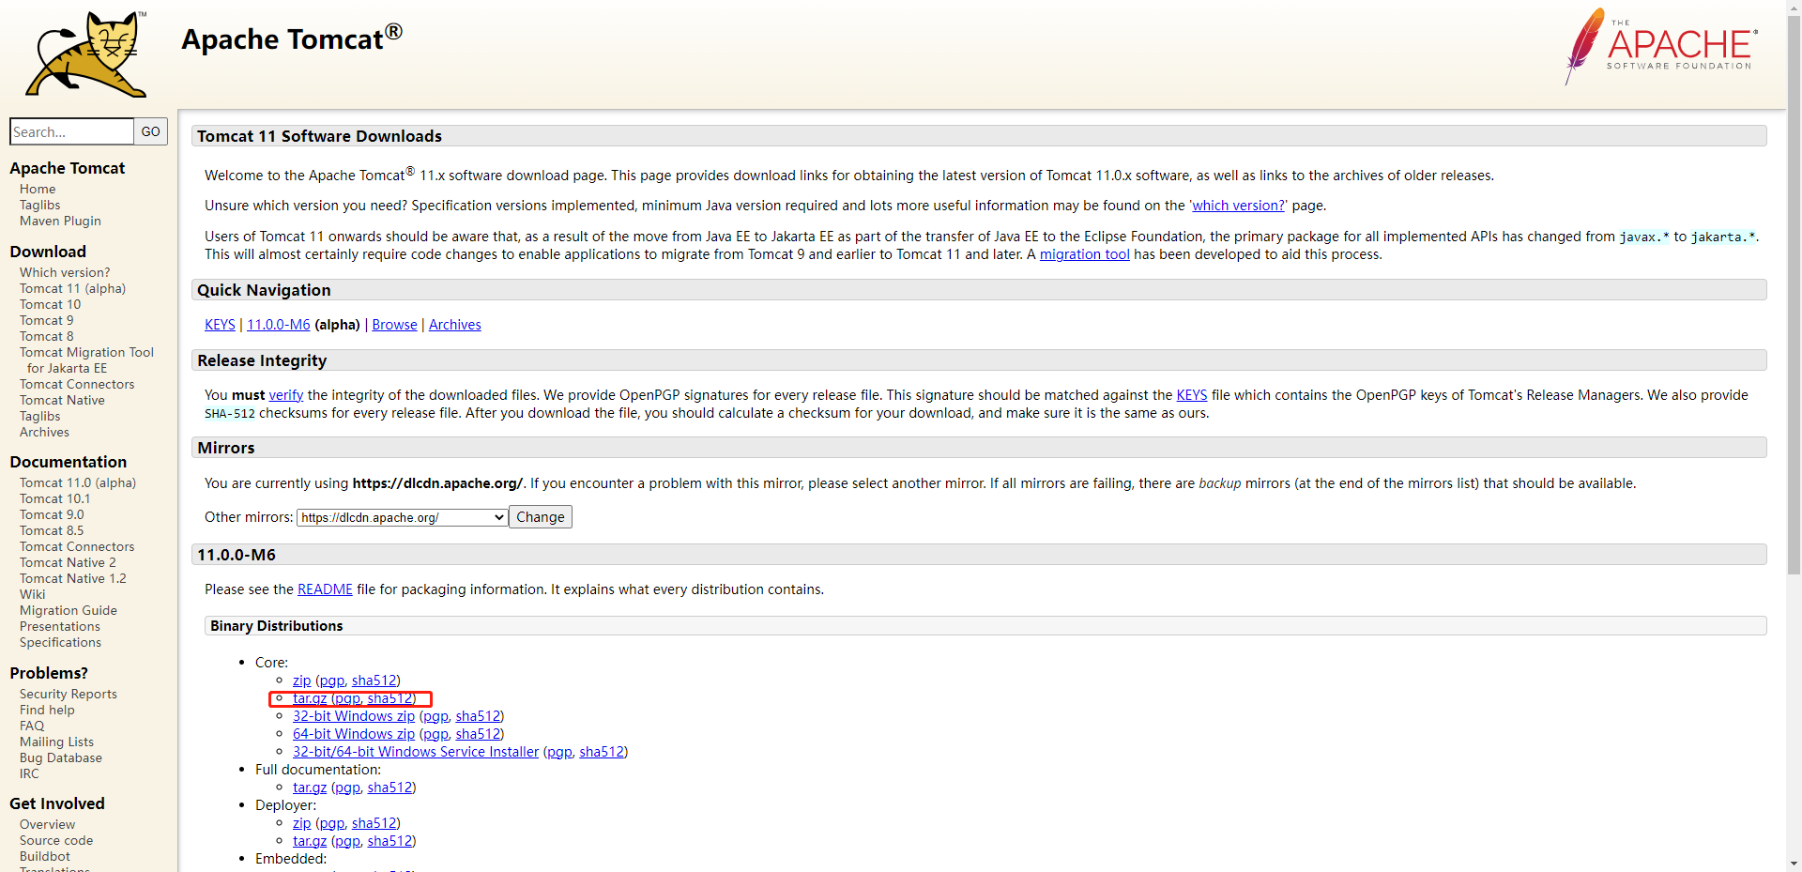The height and width of the screenshot is (872, 1802).
Task: Go to Maven Plugin sidebar item
Action: 60,221
